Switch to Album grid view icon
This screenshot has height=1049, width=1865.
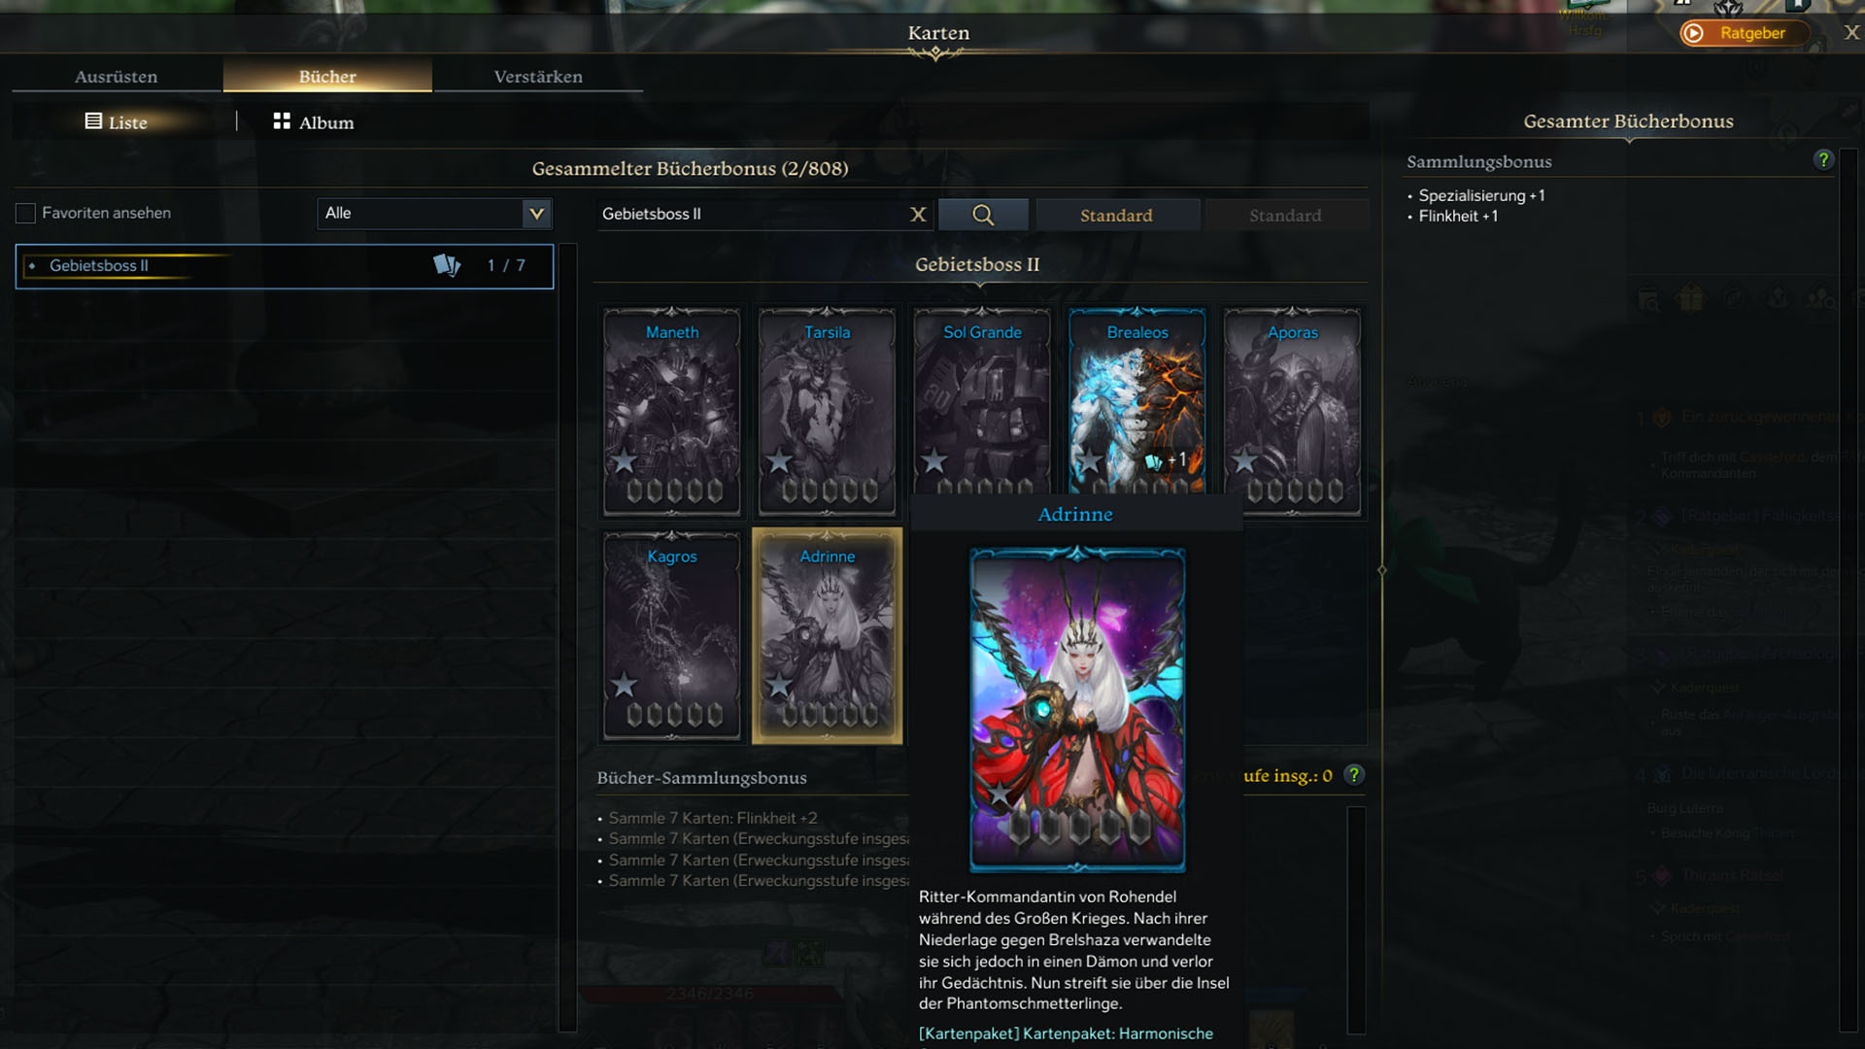coord(282,121)
